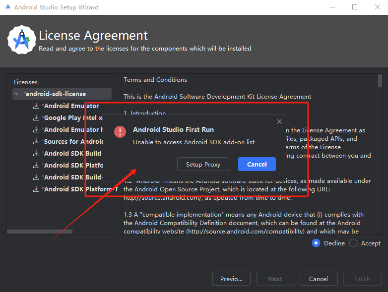The height and width of the screenshot is (292, 388).
Task: Click the wizard's bottom Cancel button
Action: click(x=319, y=279)
